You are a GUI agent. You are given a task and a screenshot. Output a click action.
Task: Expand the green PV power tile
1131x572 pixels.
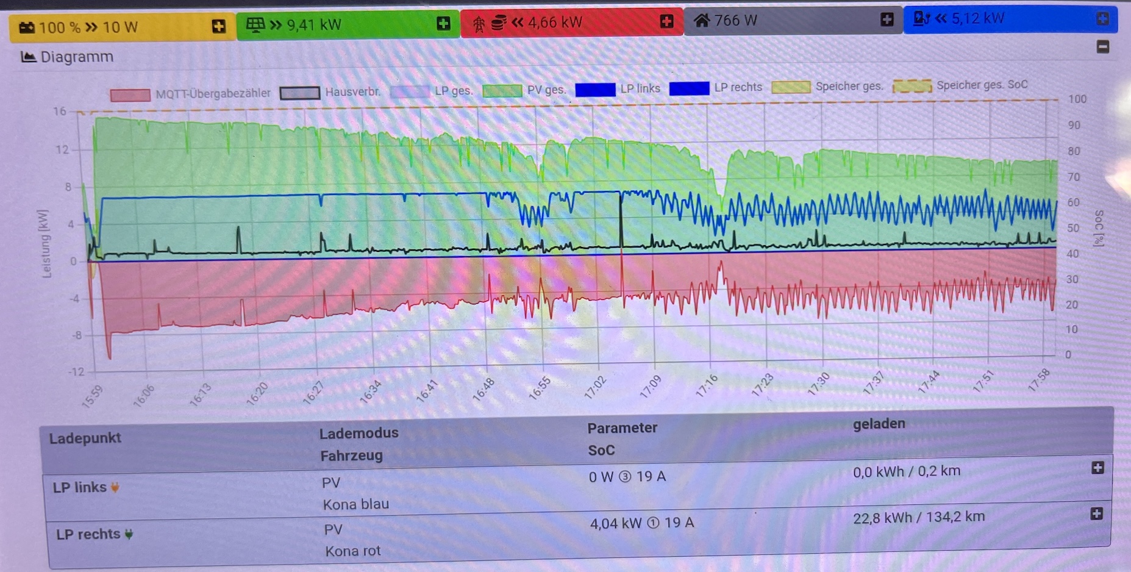(443, 24)
